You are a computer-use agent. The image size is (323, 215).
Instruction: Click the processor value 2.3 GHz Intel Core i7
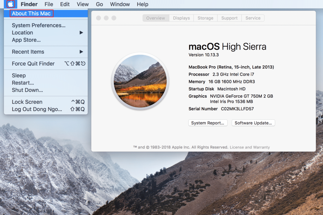tap(233, 74)
